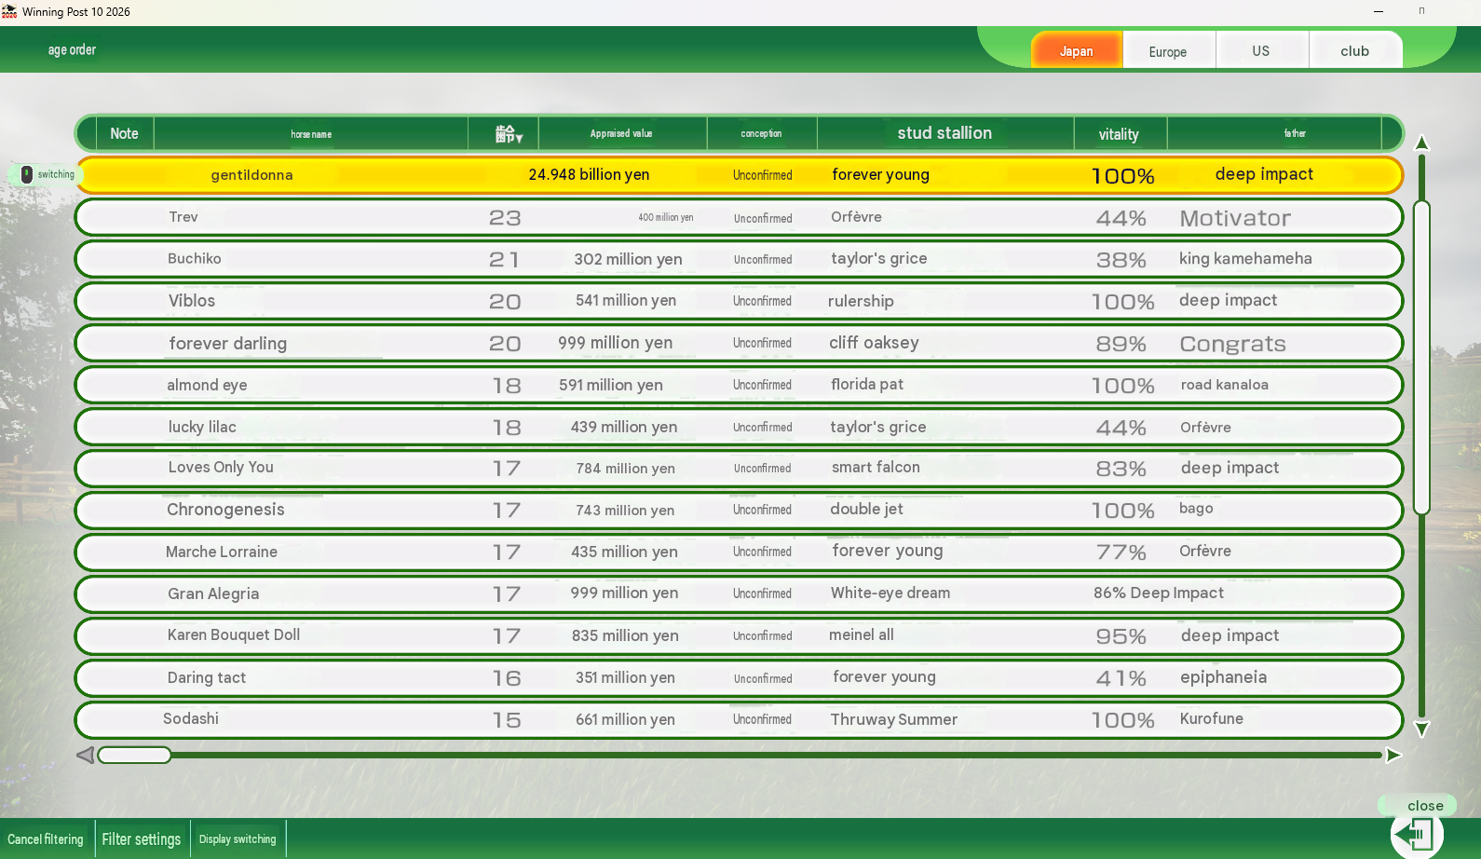Click the Appraised value column header
This screenshot has height=859, width=1481.
pyautogui.click(x=621, y=134)
